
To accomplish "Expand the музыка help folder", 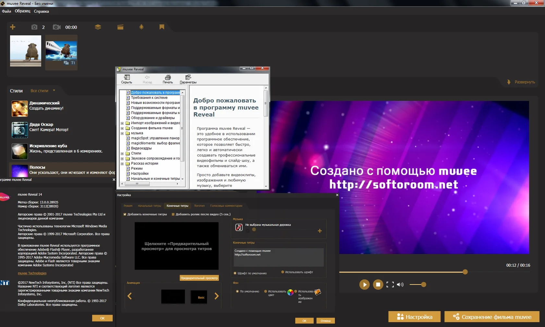I will [122, 133].
